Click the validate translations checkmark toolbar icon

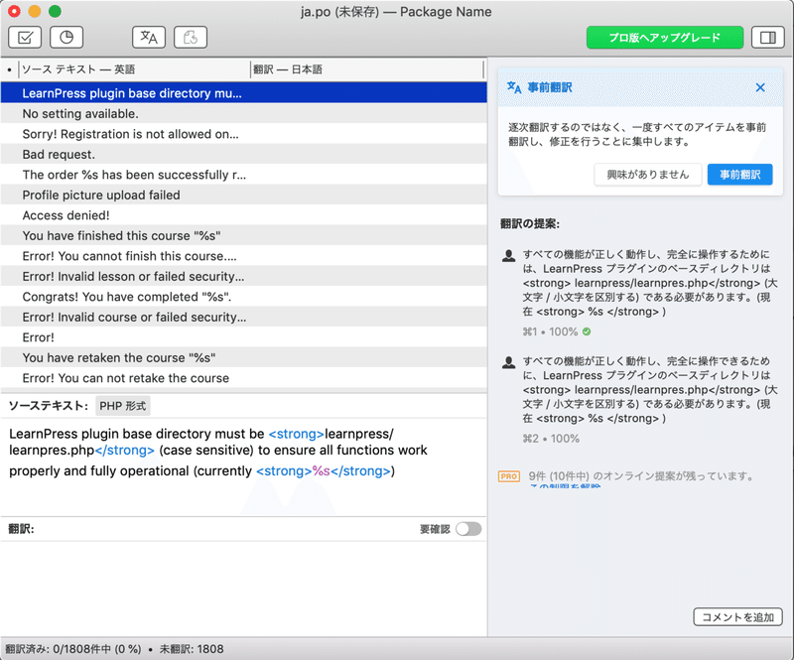coord(25,37)
